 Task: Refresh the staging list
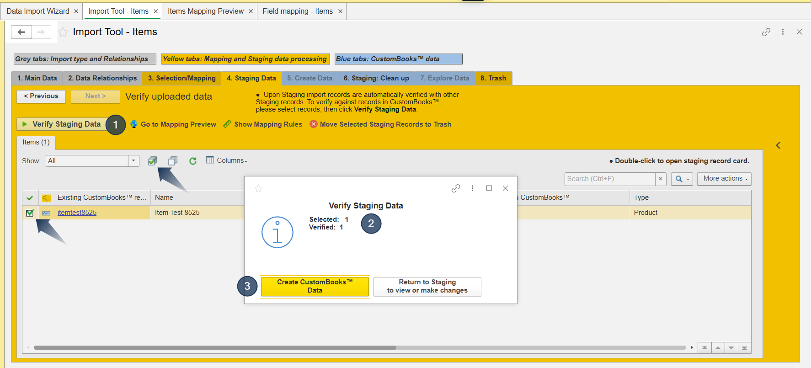tap(193, 161)
